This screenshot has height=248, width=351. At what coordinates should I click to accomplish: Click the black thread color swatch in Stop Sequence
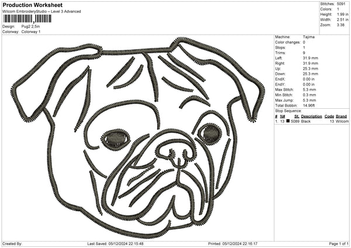coord(288,121)
